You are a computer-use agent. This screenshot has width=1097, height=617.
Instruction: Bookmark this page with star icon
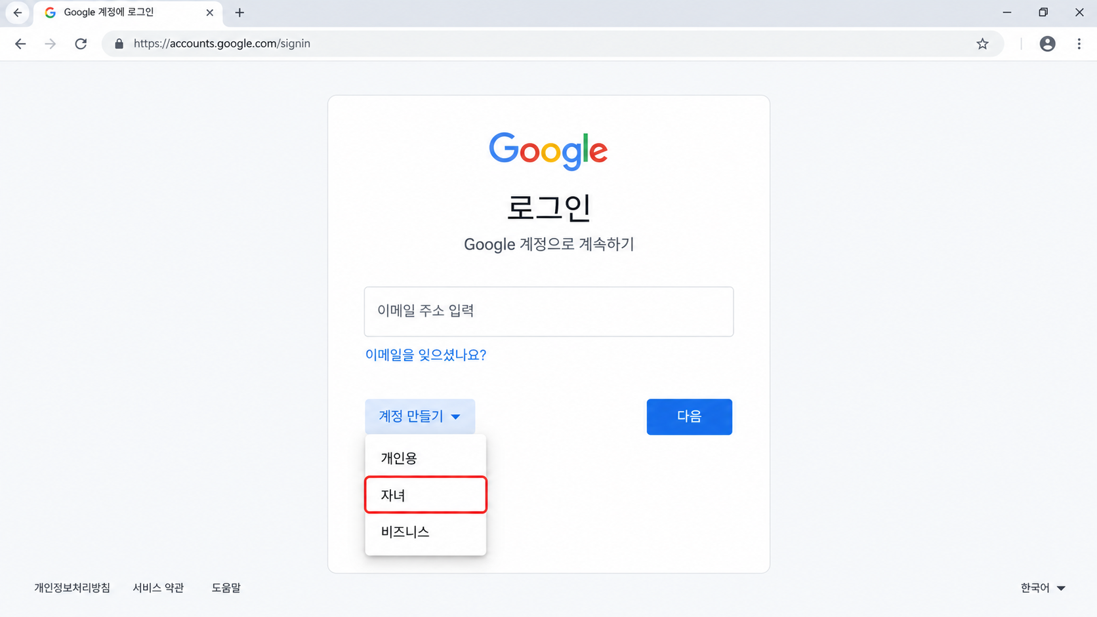982,44
